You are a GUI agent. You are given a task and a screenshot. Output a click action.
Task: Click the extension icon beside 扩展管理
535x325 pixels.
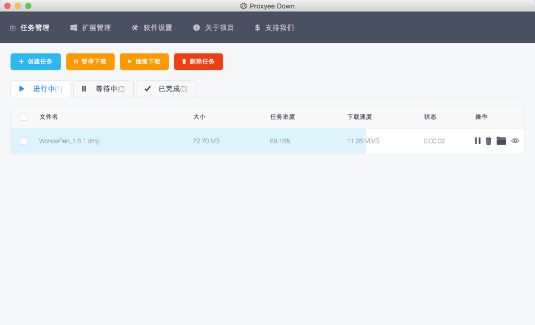[73, 27]
